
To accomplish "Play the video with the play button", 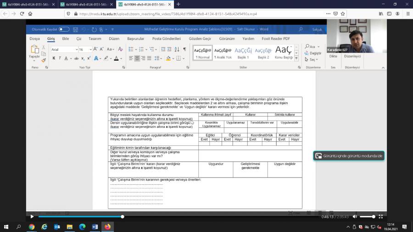I will pos(32,216).
